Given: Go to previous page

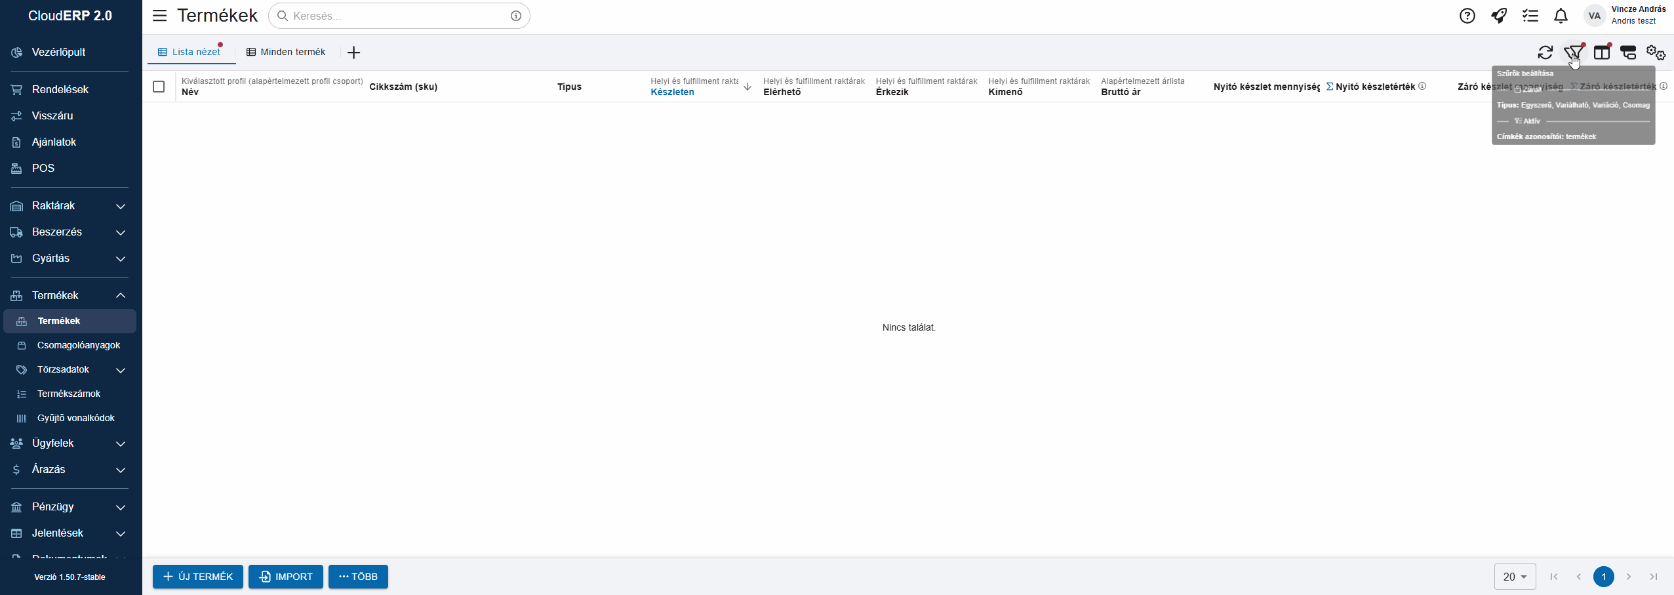Looking at the screenshot, I should click(1579, 577).
